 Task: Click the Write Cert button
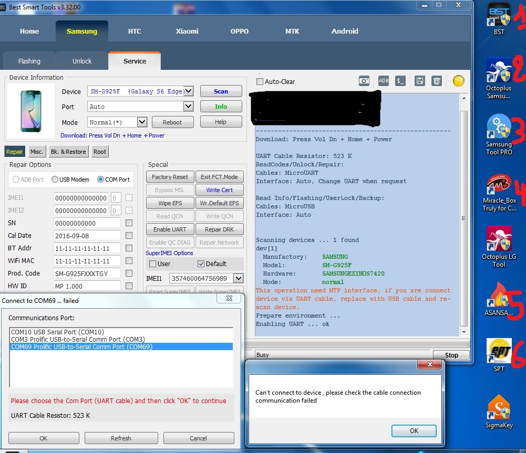(220, 190)
